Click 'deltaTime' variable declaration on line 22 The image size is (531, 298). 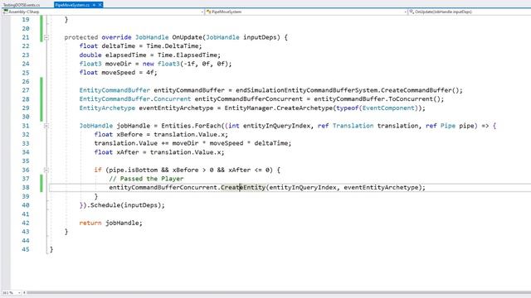click(x=118, y=46)
